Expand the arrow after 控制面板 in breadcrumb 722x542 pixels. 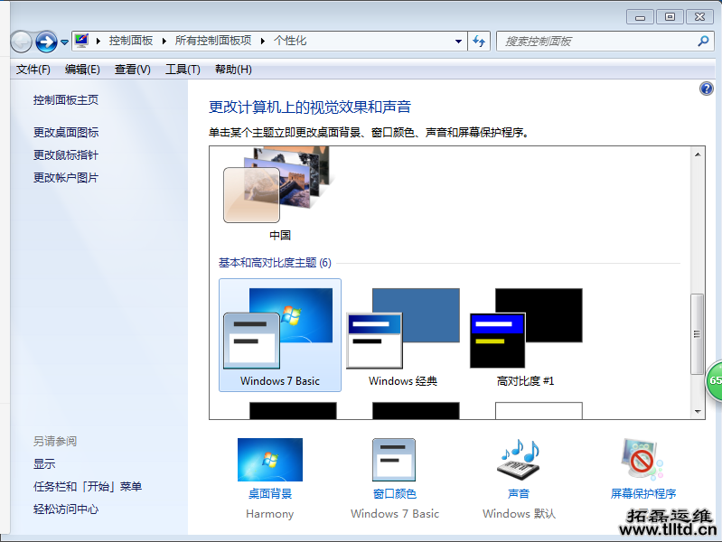tap(164, 41)
